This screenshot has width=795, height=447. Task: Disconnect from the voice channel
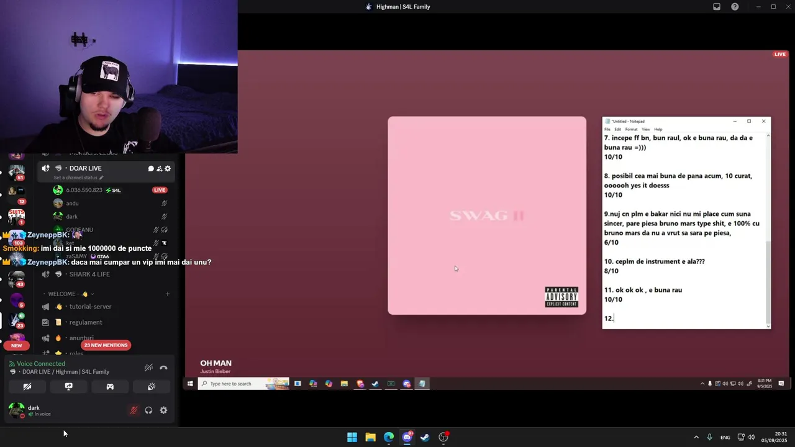pos(163,368)
